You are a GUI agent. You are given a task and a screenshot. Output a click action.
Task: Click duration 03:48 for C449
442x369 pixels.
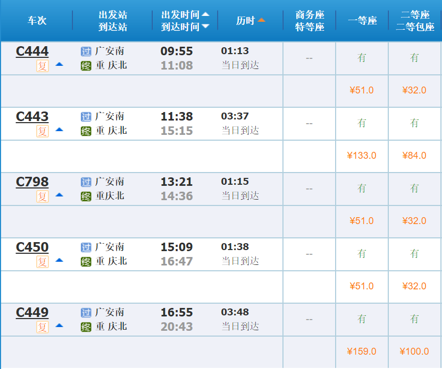tap(235, 312)
